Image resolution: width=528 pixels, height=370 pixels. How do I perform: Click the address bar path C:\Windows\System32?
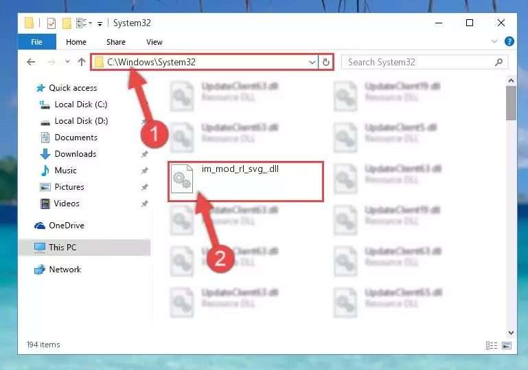pyautogui.click(x=151, y=62)
